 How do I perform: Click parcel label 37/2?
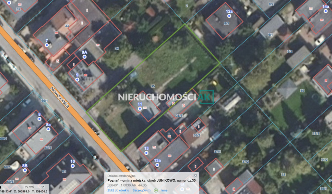pos(245,162)
